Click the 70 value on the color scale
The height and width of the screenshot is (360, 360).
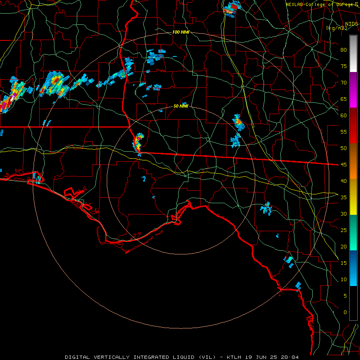tap(344, 83)
